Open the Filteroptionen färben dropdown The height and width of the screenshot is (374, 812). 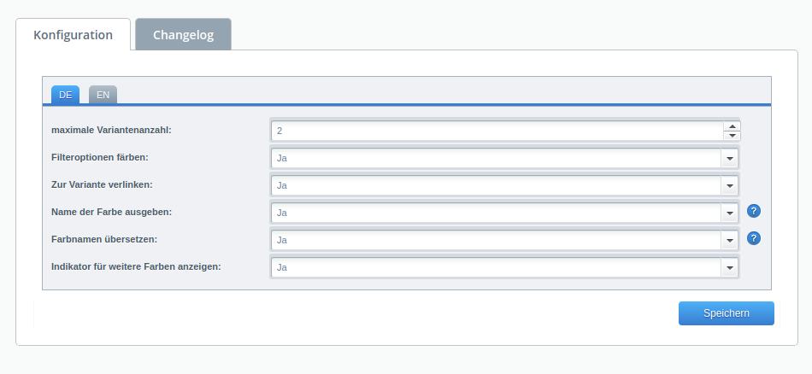(730, 158)
